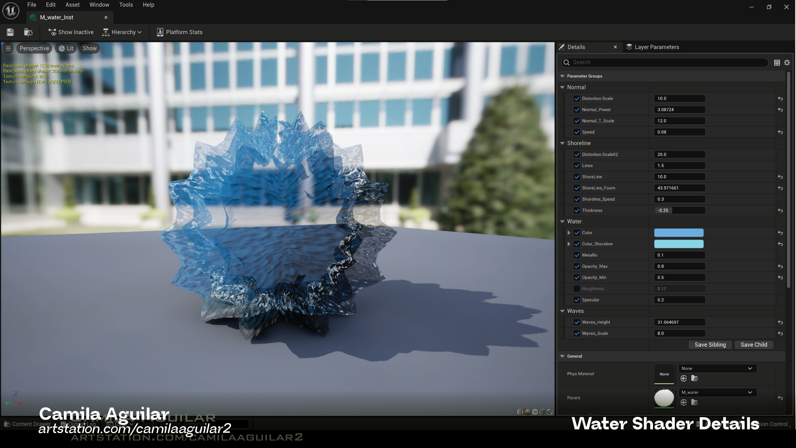The height and width of the screenshot is (448, 796).
Task: Click the Unreal Engine logo
Action: tap(11, 11)
